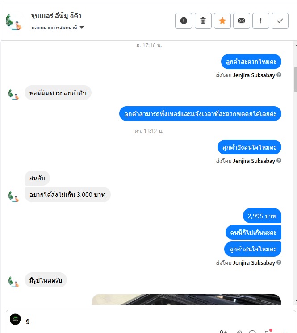This screenshot has height=333, width=297.
Task: Mark conversation done with checkmark button
Action: [x=280, y=21]
